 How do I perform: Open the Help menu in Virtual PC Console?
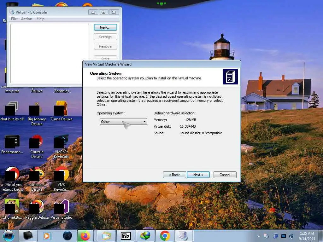pyautogui.click(x=40, y=19)
